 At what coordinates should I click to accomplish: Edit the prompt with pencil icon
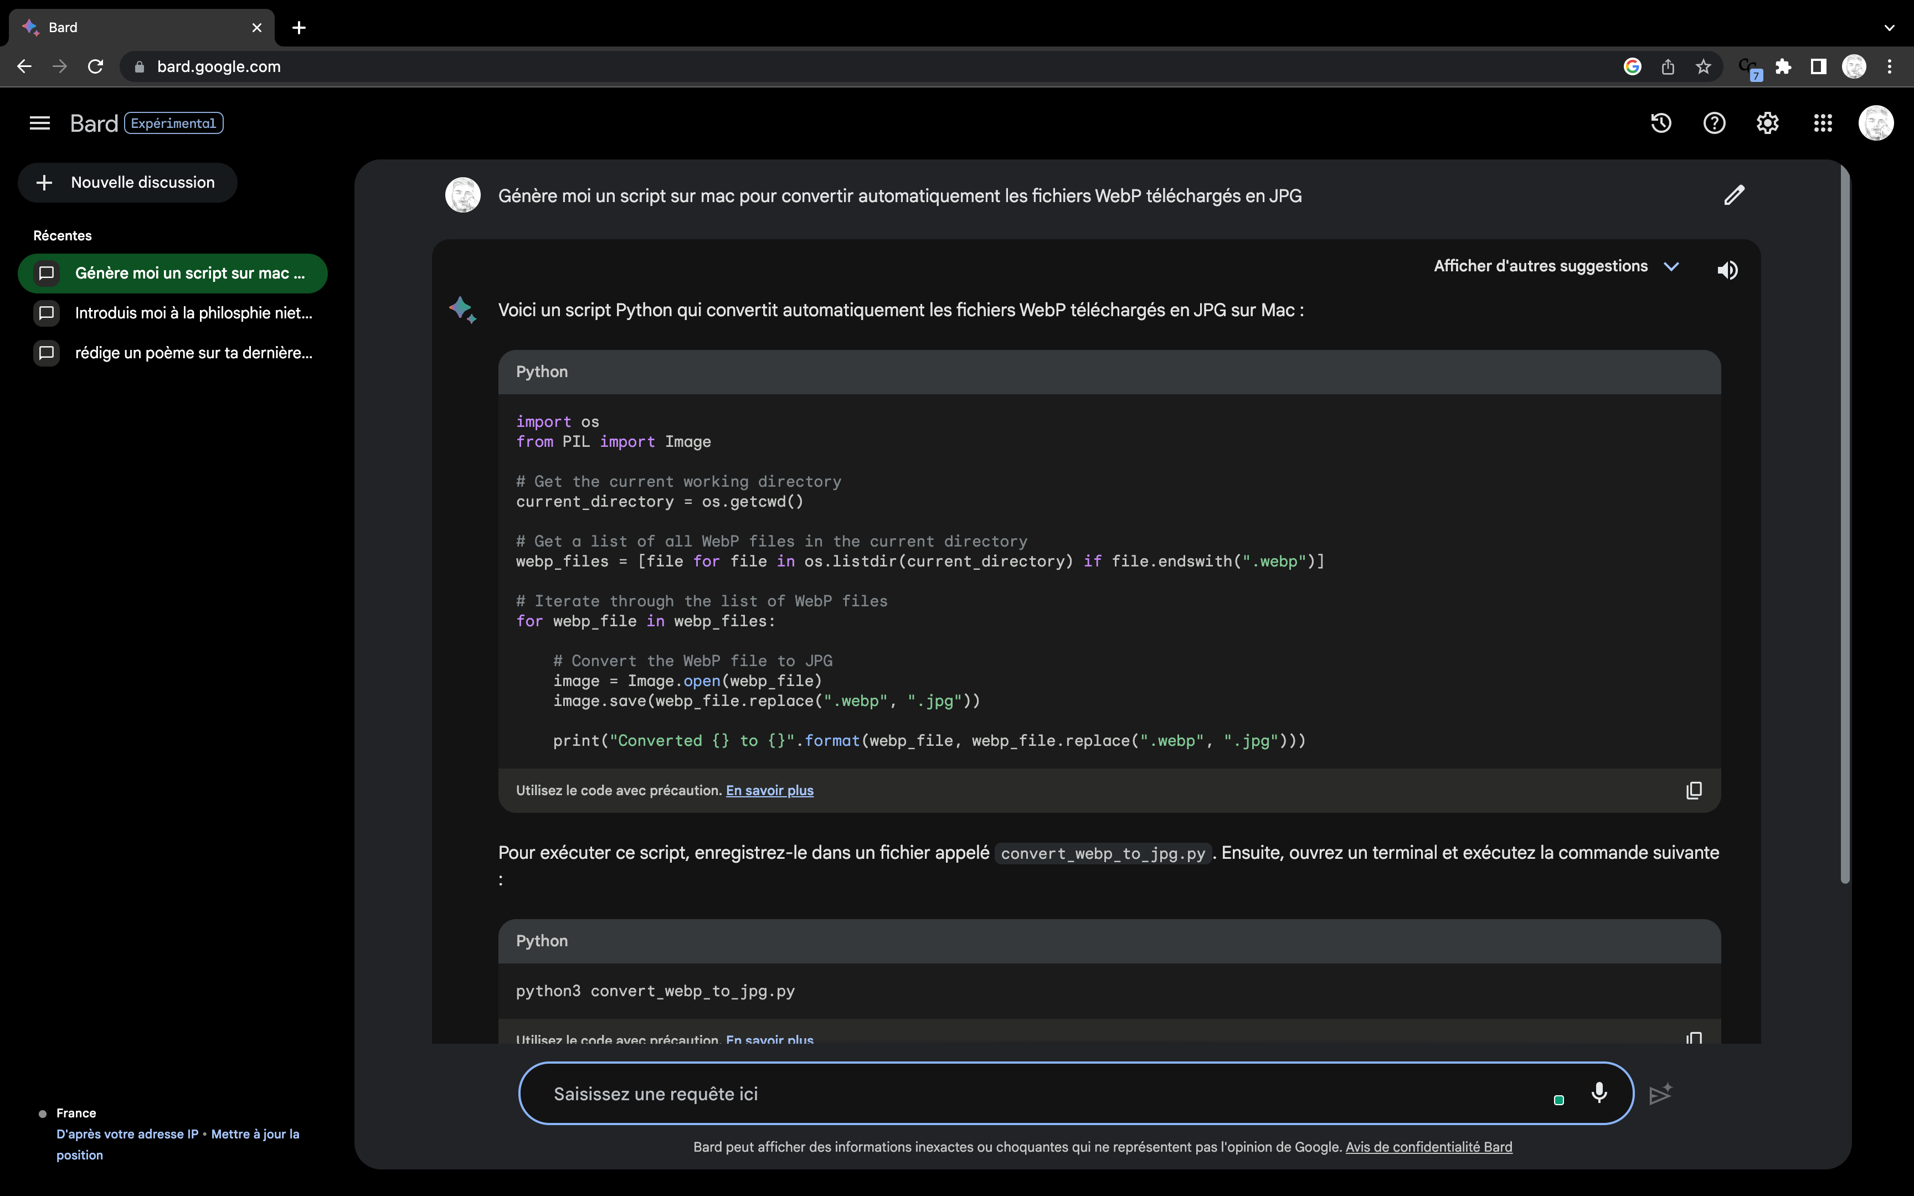tap(1733, 195)
